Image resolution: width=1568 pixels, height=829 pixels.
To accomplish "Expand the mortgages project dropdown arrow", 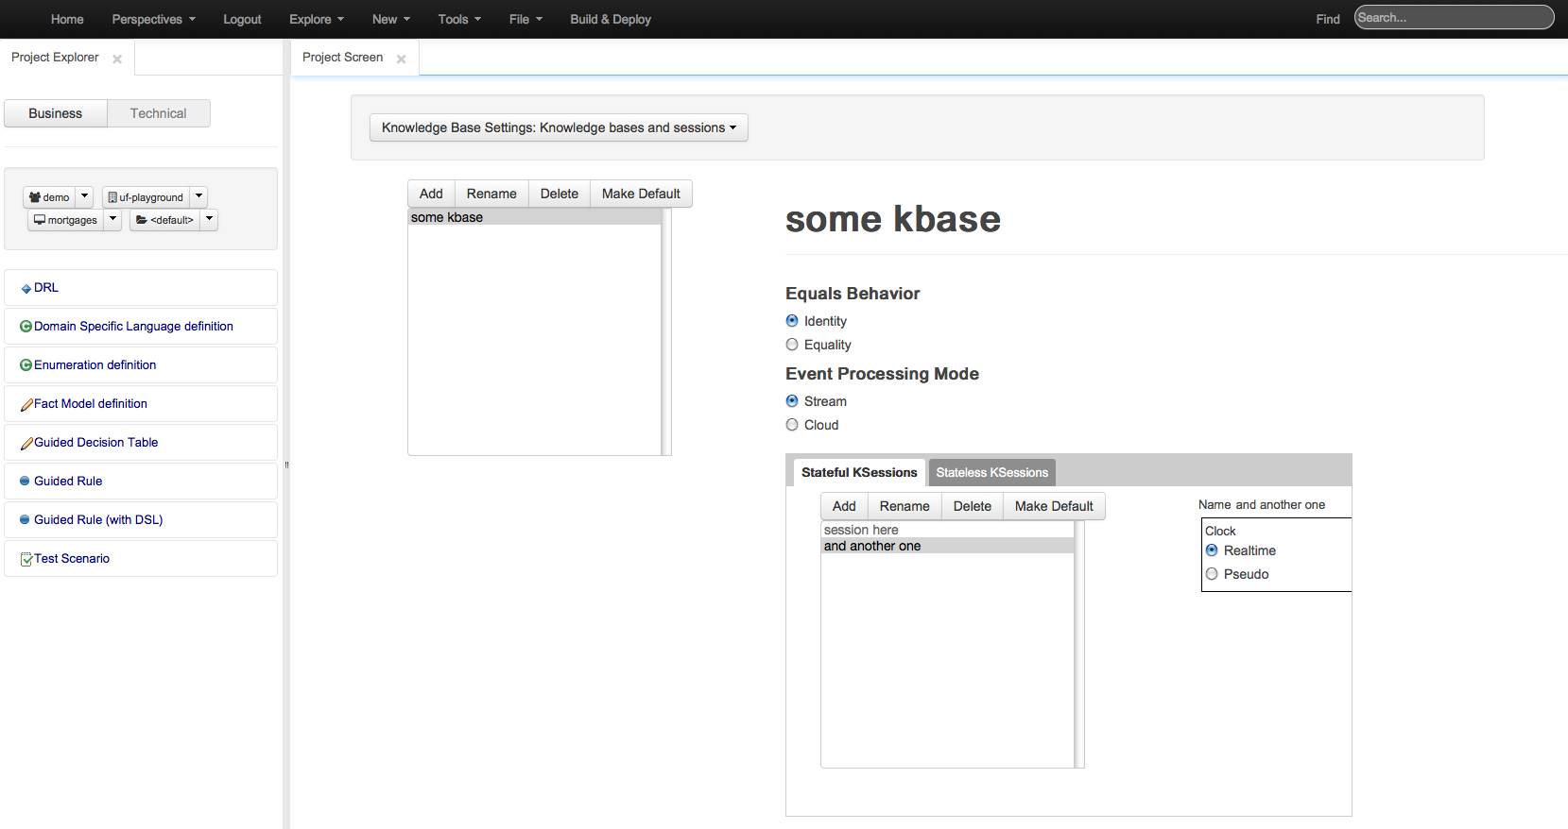I will point(112,219).
